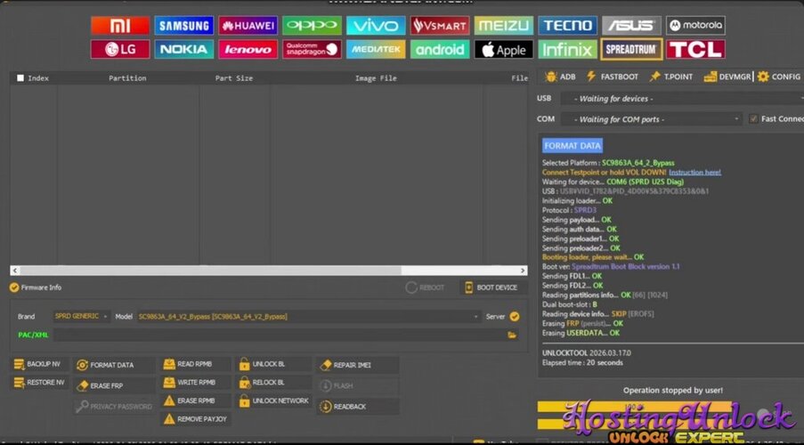Toggle the Index select-all checkbox
Image resolution: width=804 pixels, height=445 pixels.
click(x=20, y=78)
